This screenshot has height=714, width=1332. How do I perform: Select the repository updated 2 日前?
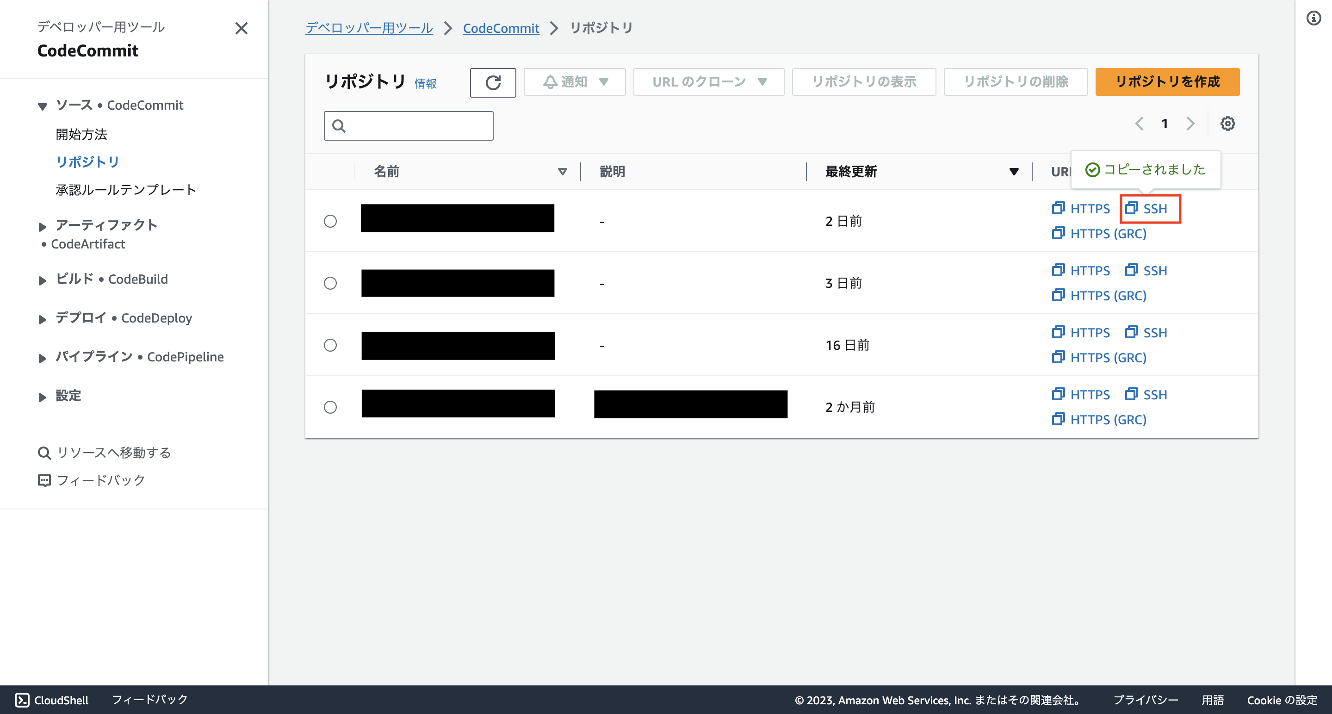330,221
